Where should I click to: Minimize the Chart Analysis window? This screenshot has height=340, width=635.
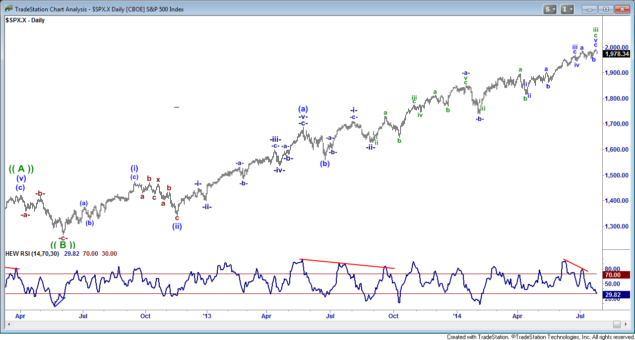(589, 9)
